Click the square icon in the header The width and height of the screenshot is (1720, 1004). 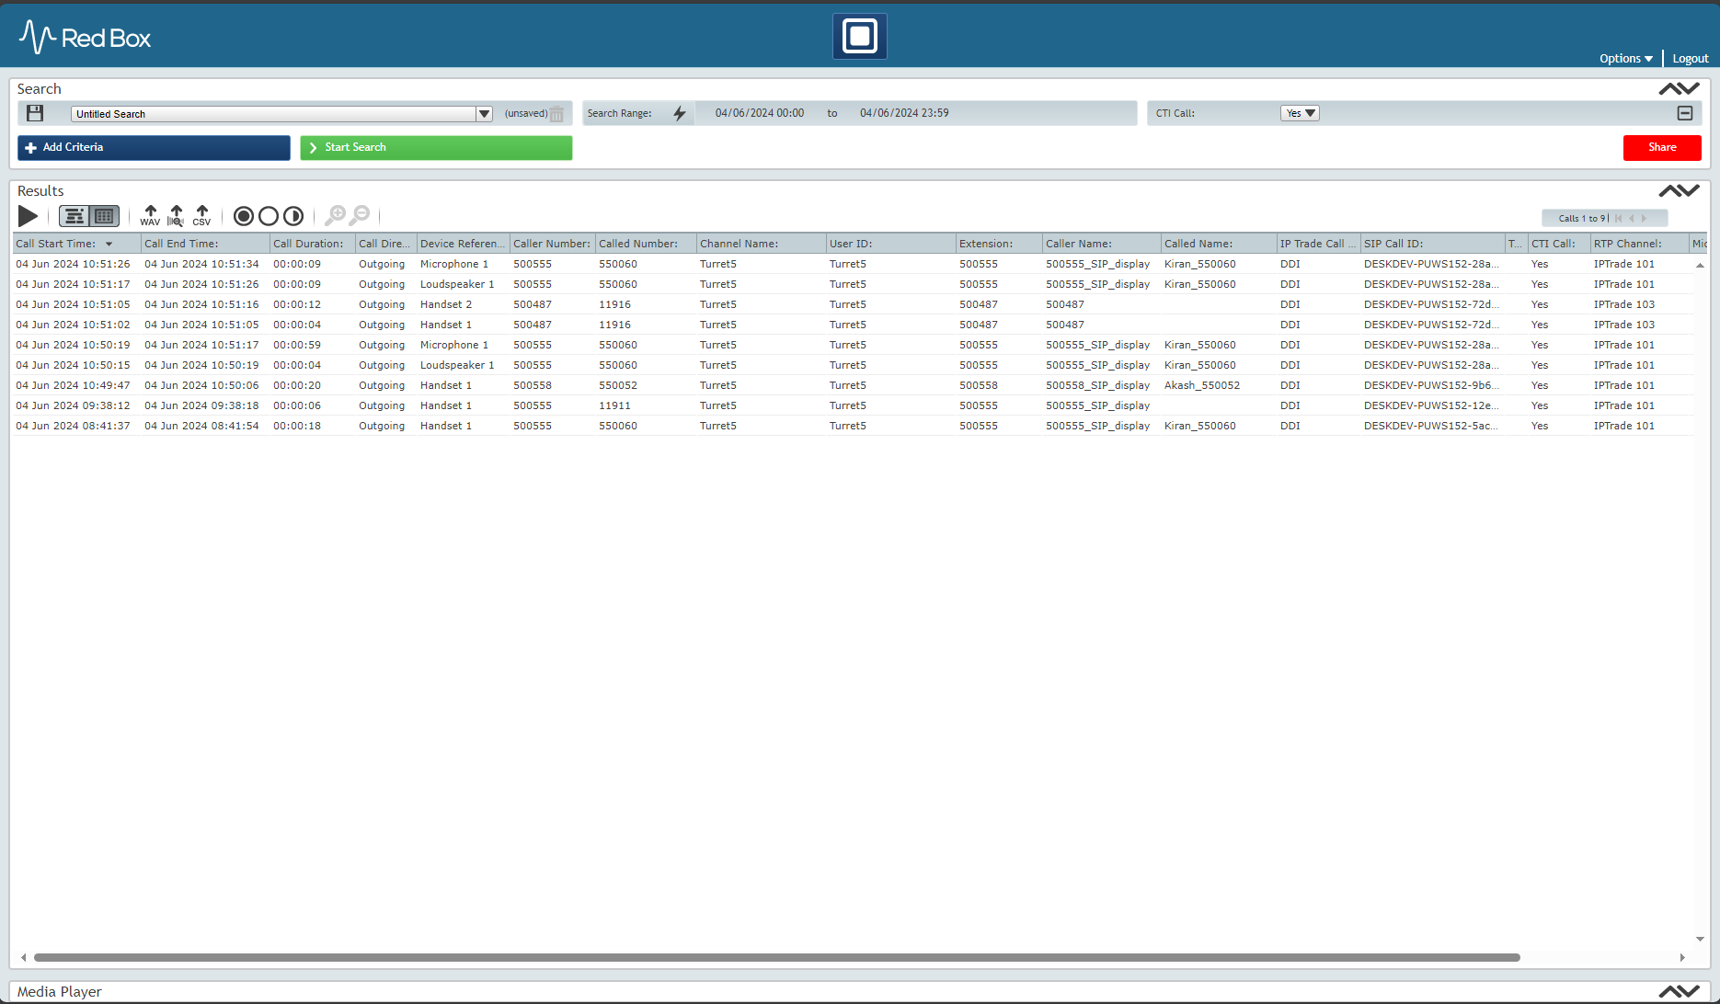pyautogui.click(x=860, y=36)
